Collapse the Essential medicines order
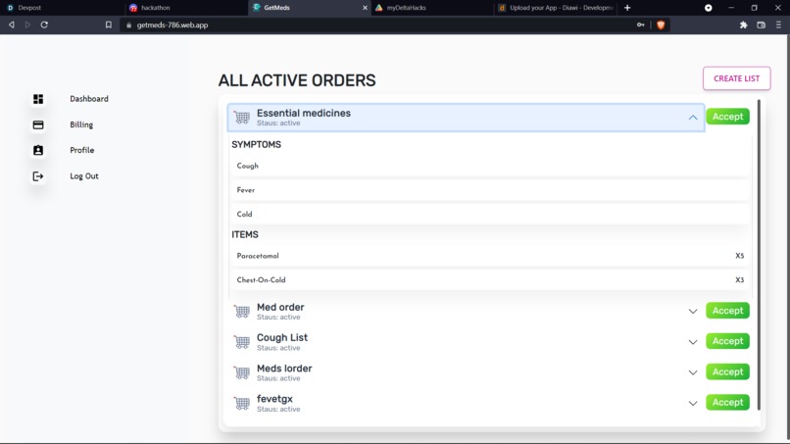Screen dimensions: 790x444 [x=693, y=118]
